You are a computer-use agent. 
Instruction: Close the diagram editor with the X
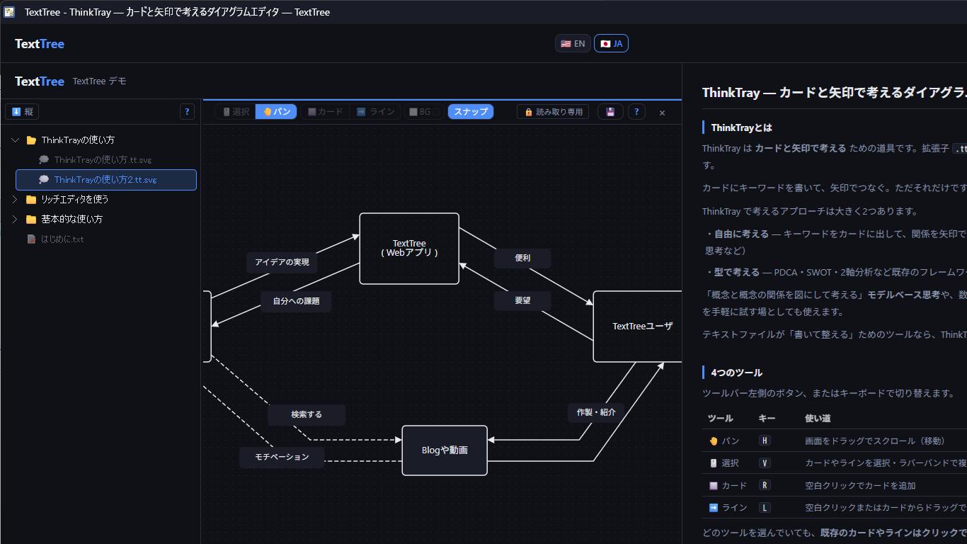[663, 113]
